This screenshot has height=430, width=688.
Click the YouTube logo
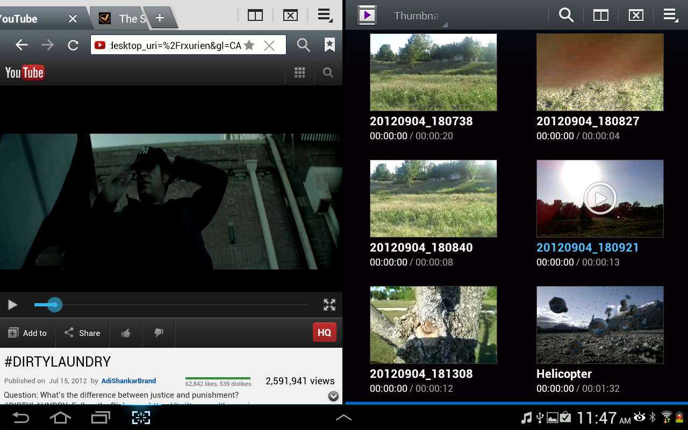[25, 73]
